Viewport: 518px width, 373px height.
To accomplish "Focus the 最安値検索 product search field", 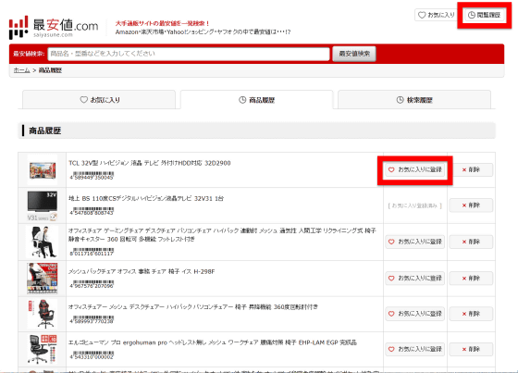I will point(189,54).
